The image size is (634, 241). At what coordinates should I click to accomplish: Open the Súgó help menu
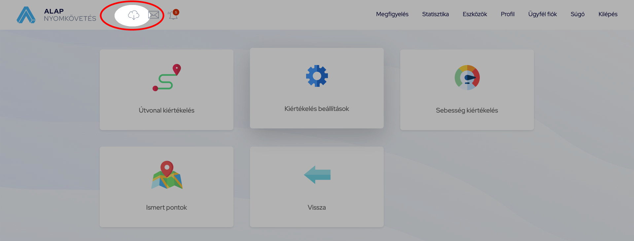578,14
